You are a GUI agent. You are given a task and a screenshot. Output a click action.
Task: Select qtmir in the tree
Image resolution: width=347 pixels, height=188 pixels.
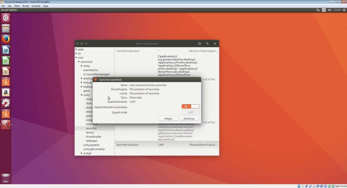coord(86,91)
